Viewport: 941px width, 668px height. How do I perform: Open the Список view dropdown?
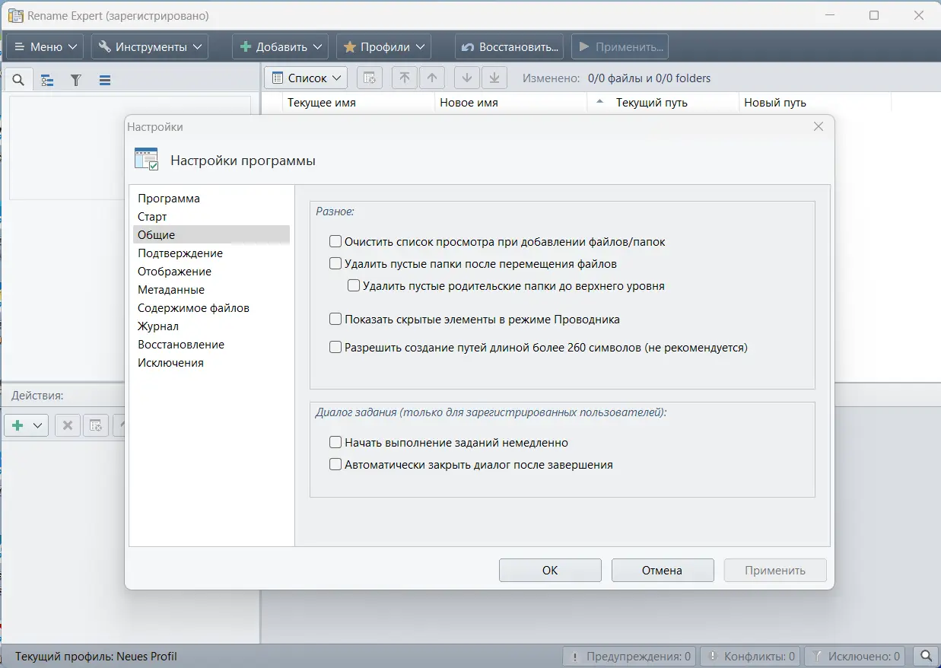(x=306, y=78)
